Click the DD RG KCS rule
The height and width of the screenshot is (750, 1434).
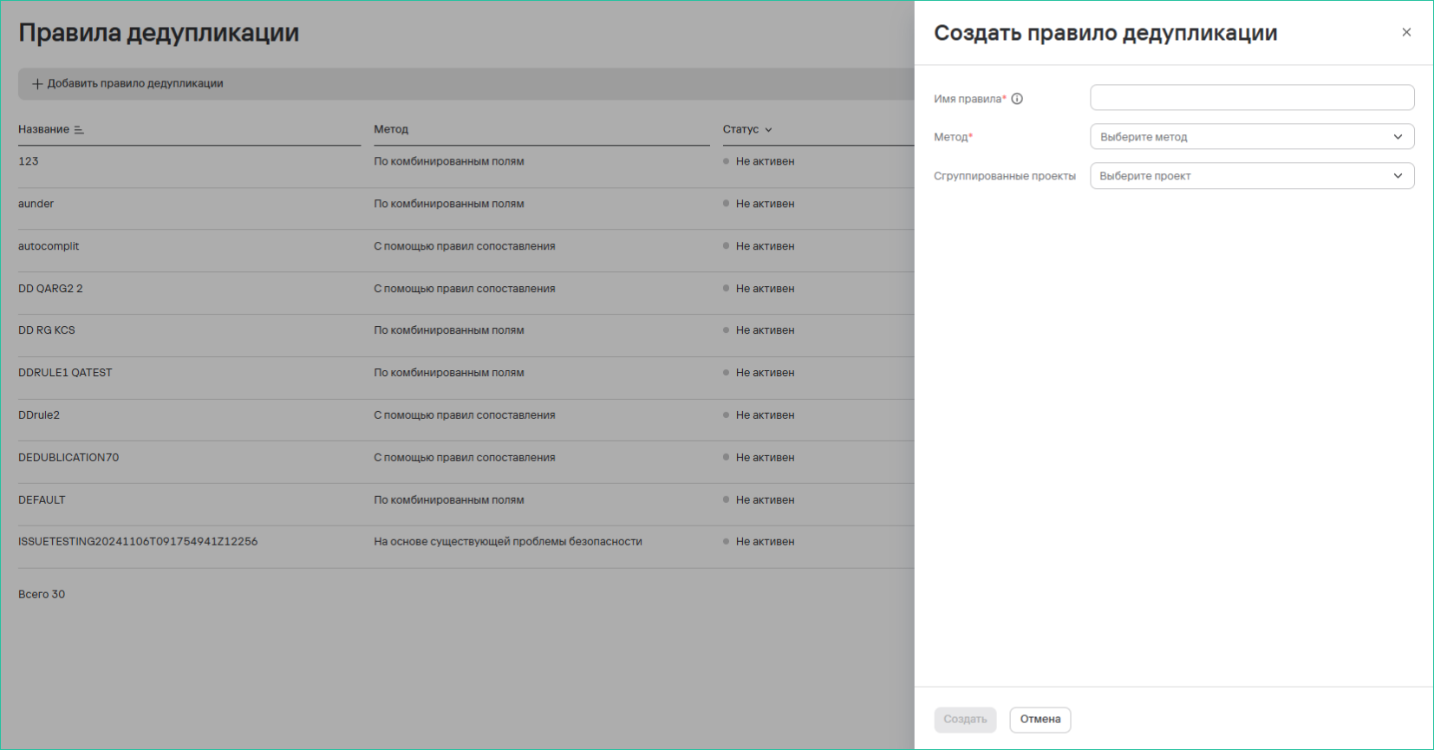pos(47,330)
